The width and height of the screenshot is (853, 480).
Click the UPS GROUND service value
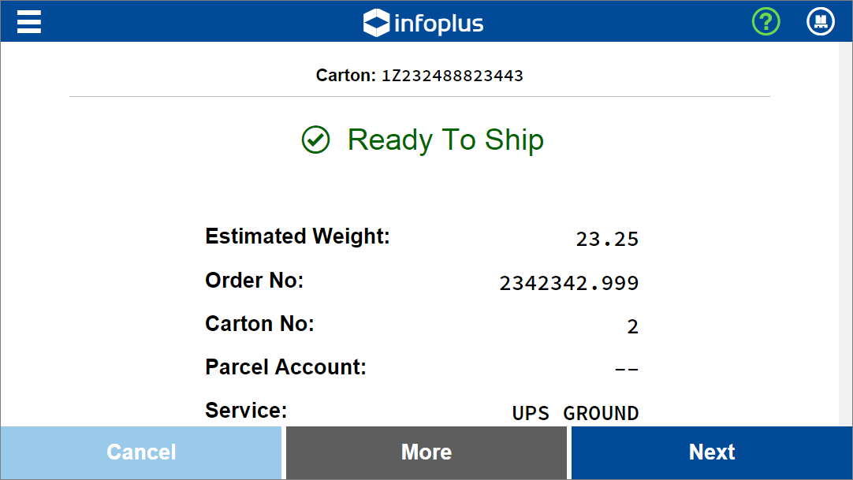point(575,413)
